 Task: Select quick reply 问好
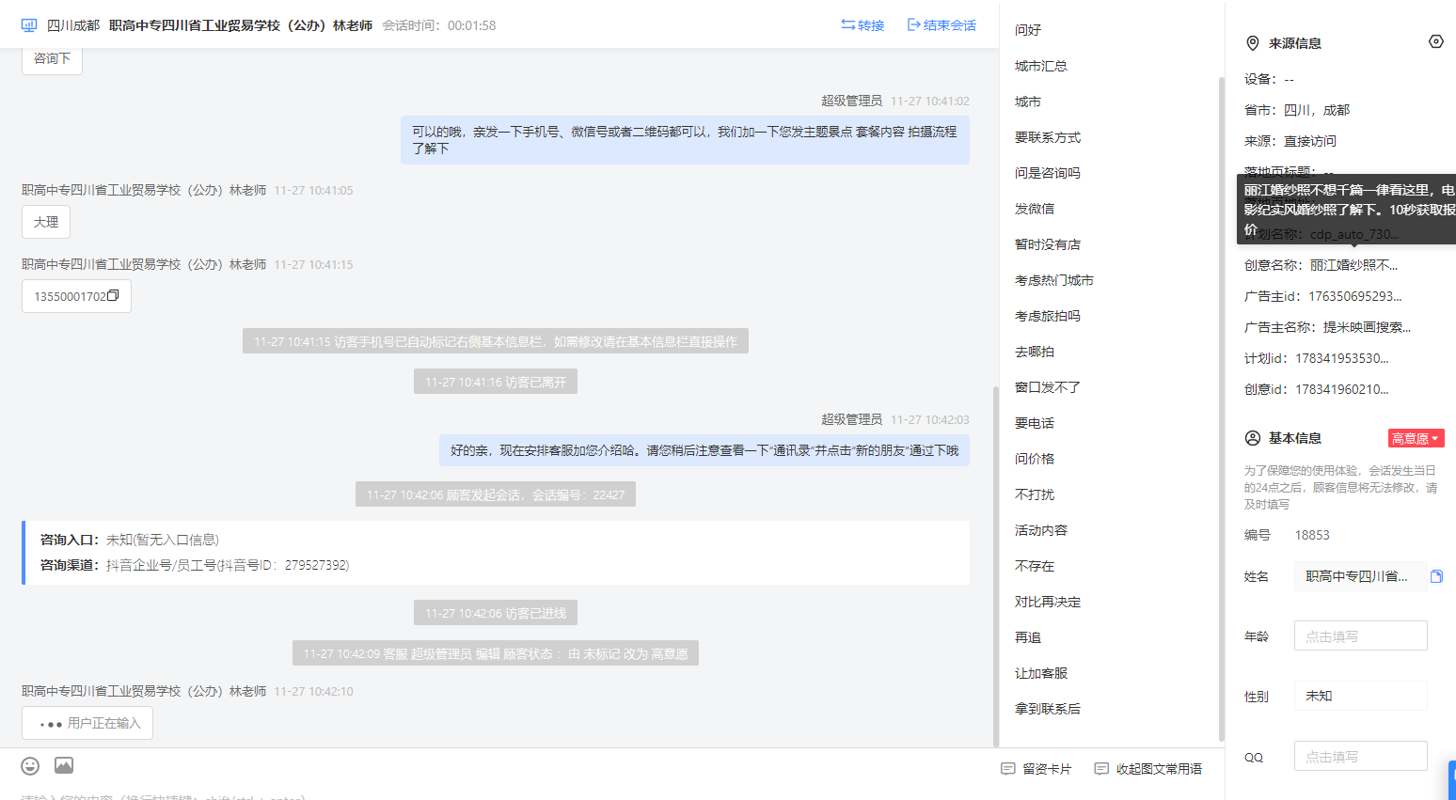coord(1028,30)
